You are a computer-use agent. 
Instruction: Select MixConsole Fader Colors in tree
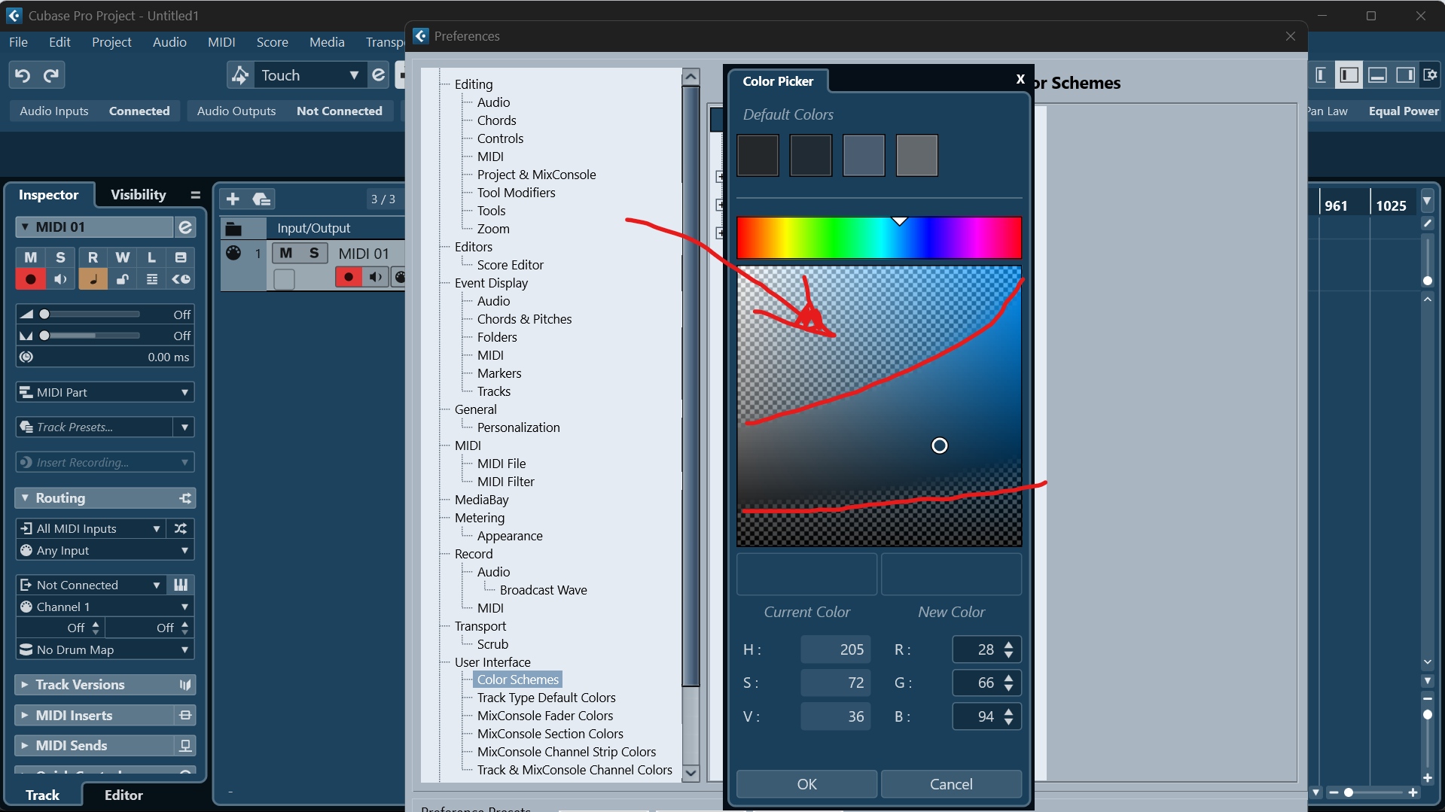coord(545,716)
